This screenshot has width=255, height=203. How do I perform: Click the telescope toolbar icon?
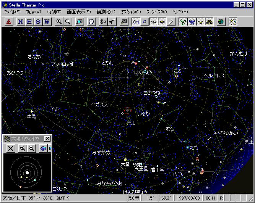tap(112, 22)
